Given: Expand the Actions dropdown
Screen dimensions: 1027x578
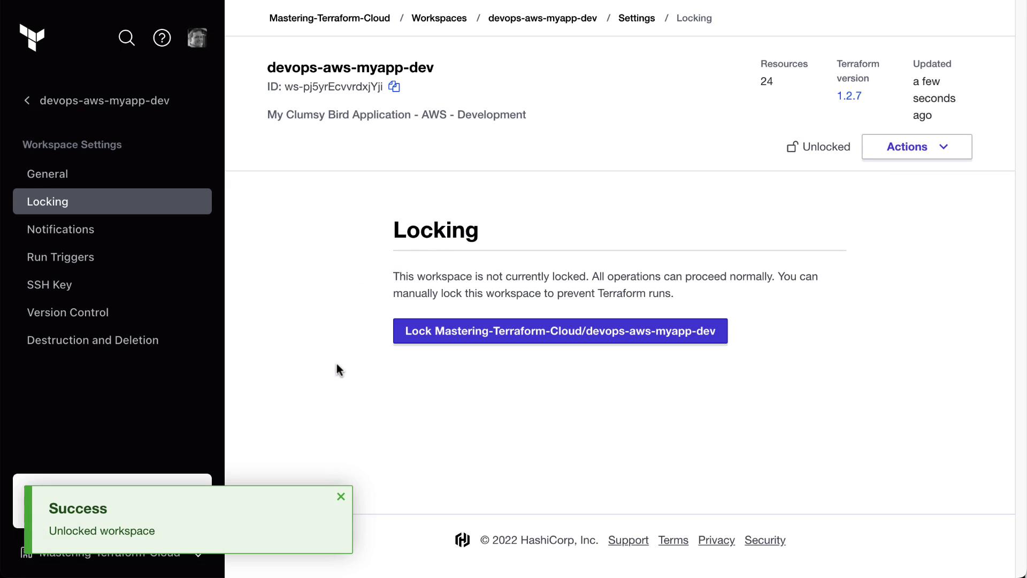Looking at the screenshot, I should (x=916, y=147).
